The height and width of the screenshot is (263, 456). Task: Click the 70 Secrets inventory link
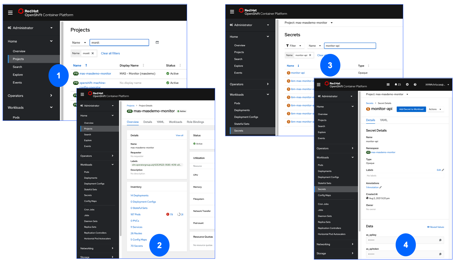pyautogui.click(x=137, y=246)
